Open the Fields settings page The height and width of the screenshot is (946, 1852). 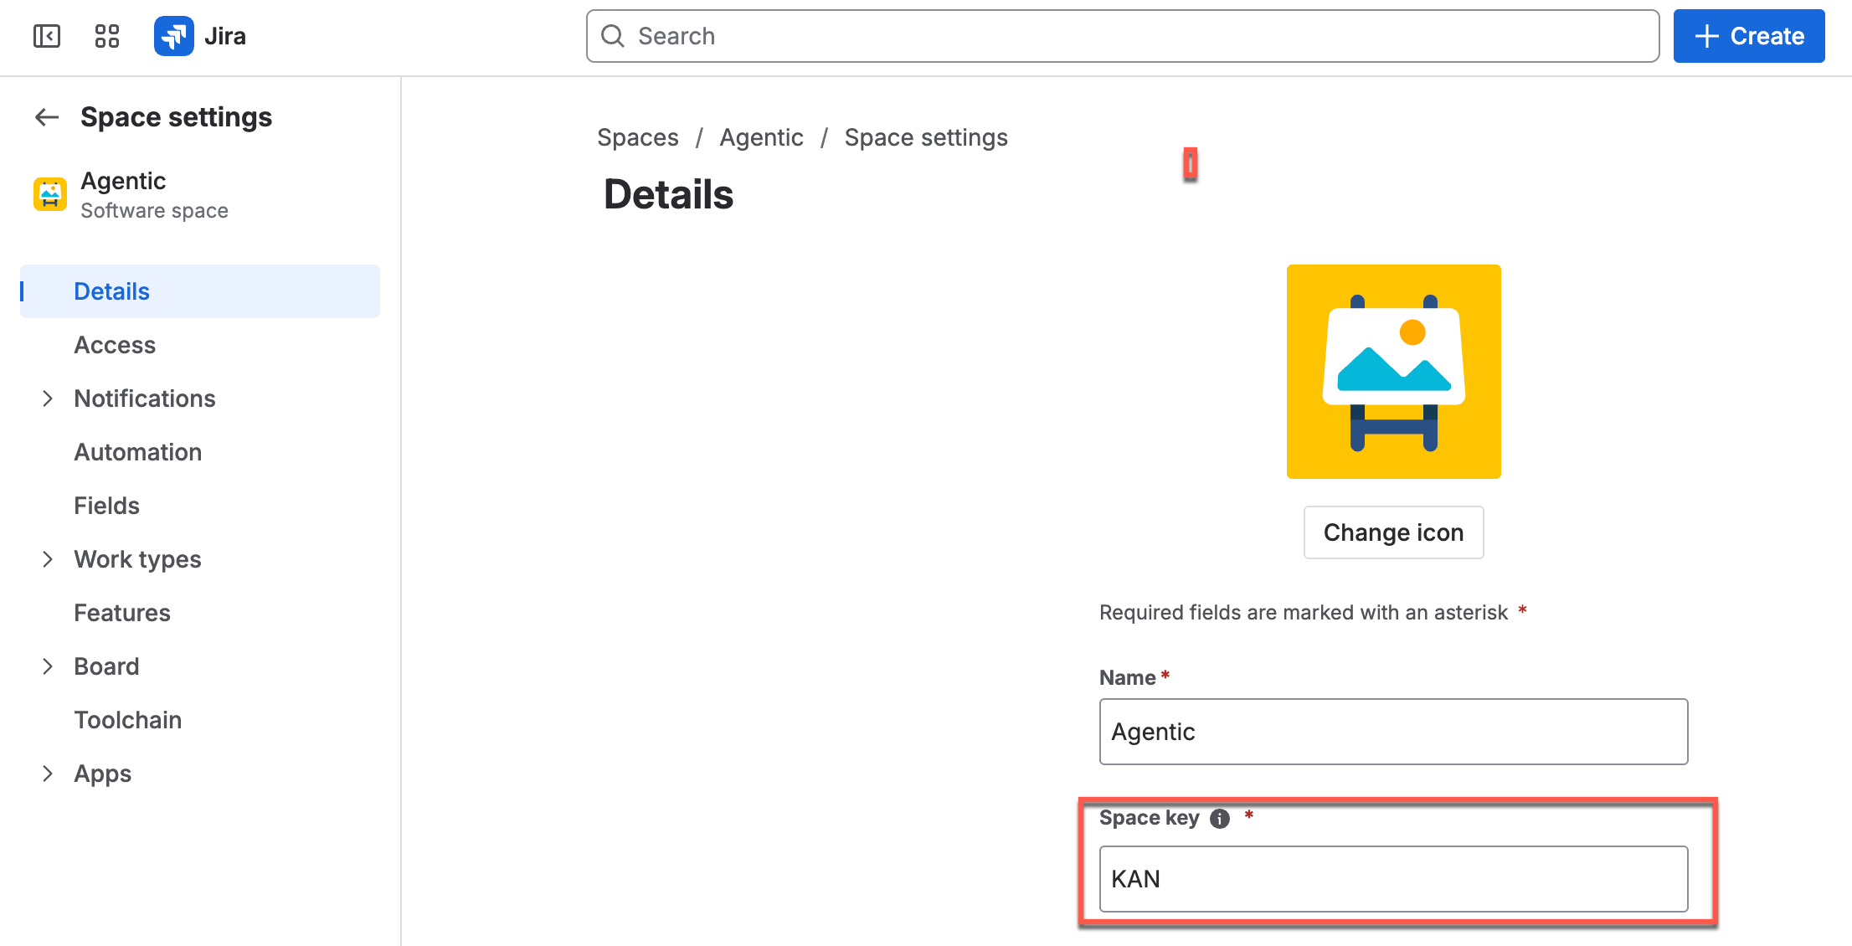[x=200, y=506]
